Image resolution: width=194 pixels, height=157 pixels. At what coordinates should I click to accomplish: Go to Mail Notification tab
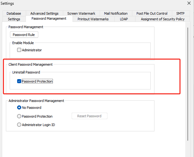[x=116, y=13]
